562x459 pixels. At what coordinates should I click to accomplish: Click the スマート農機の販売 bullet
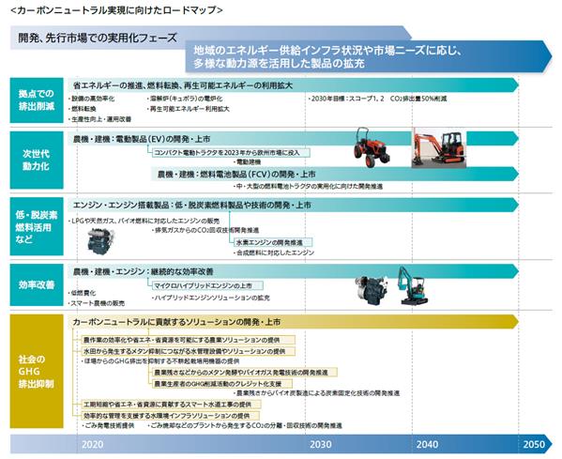97,303
